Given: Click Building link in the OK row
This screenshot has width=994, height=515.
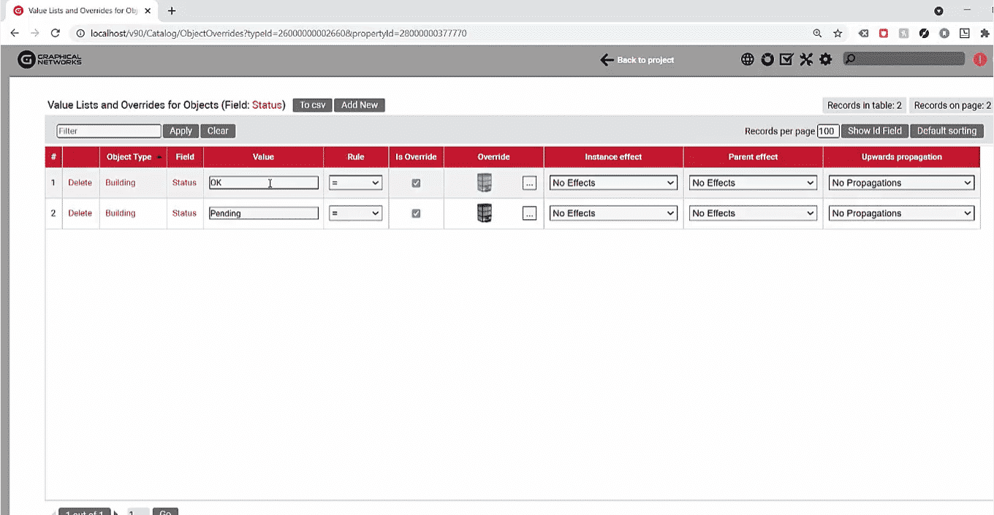Looking at the screenshot, I should (x=120, y=183).
